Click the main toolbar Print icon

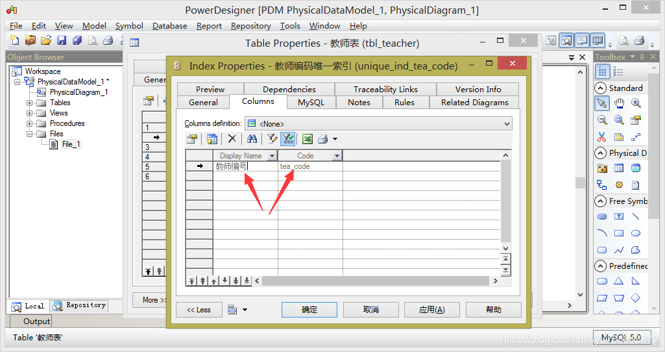click(x=108, y=40)
